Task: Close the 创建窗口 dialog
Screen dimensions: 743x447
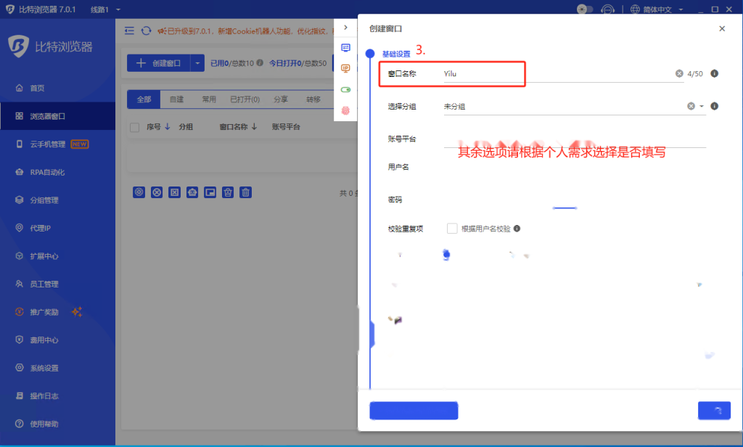Action: coord(722,28)
